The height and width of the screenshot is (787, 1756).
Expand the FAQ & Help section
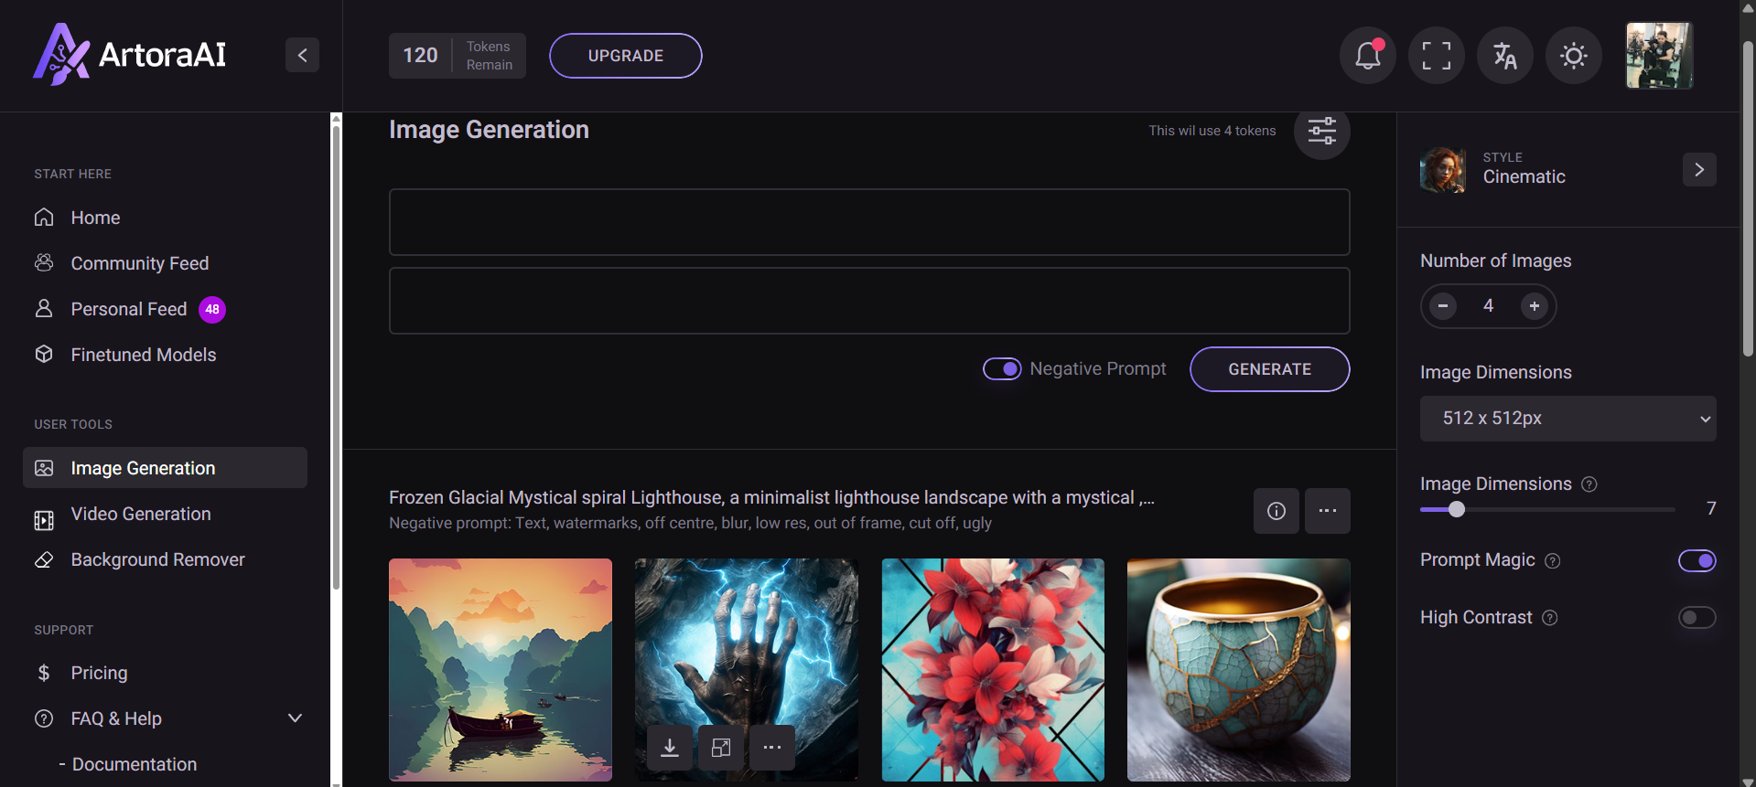[x=295, y=718]
